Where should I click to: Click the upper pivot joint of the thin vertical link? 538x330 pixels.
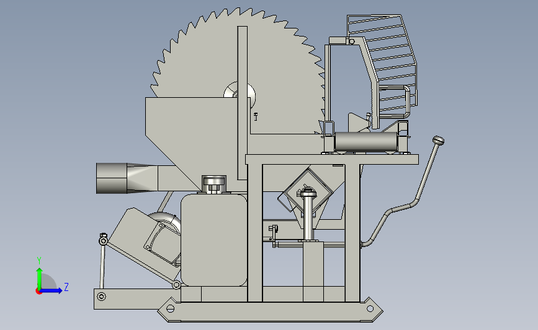tap(103, 241)
